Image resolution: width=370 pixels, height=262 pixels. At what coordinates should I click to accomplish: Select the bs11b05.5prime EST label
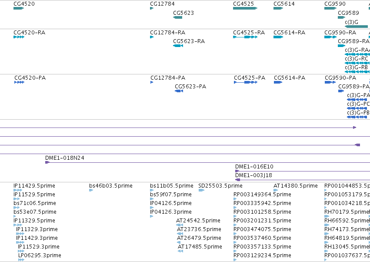pyautogui.click(x=172, y=186)
